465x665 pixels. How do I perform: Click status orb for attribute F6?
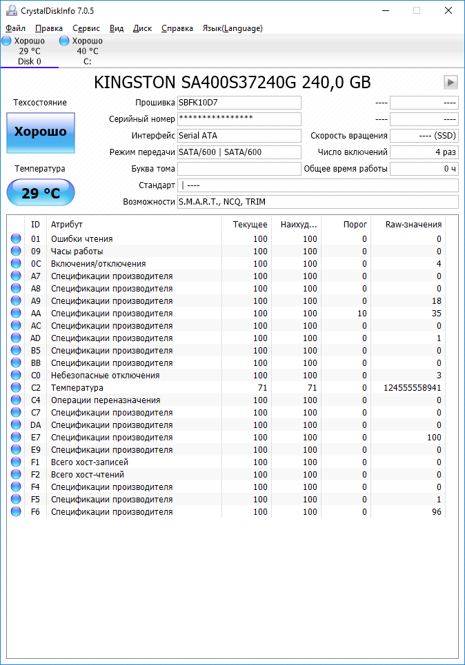(x=16, y=511)
